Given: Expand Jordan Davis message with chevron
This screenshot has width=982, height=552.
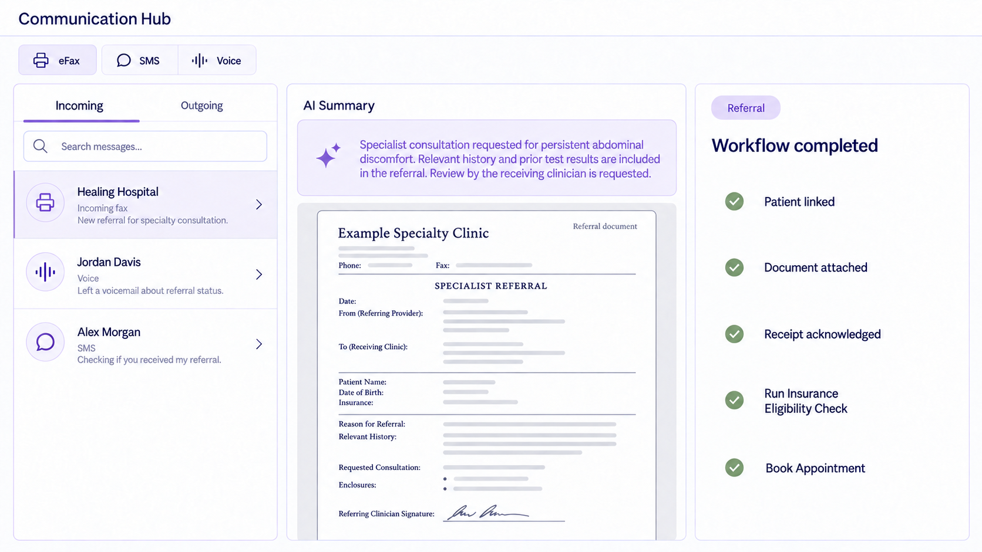Looking at the screenshot, I should pos(259,274).
